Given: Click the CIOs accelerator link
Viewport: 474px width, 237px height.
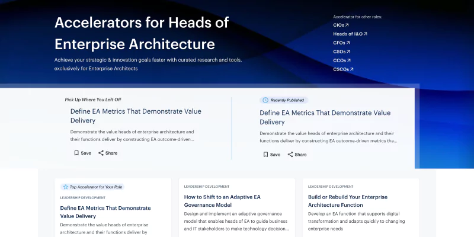Looking at the screenshot, I should (341, 25).
